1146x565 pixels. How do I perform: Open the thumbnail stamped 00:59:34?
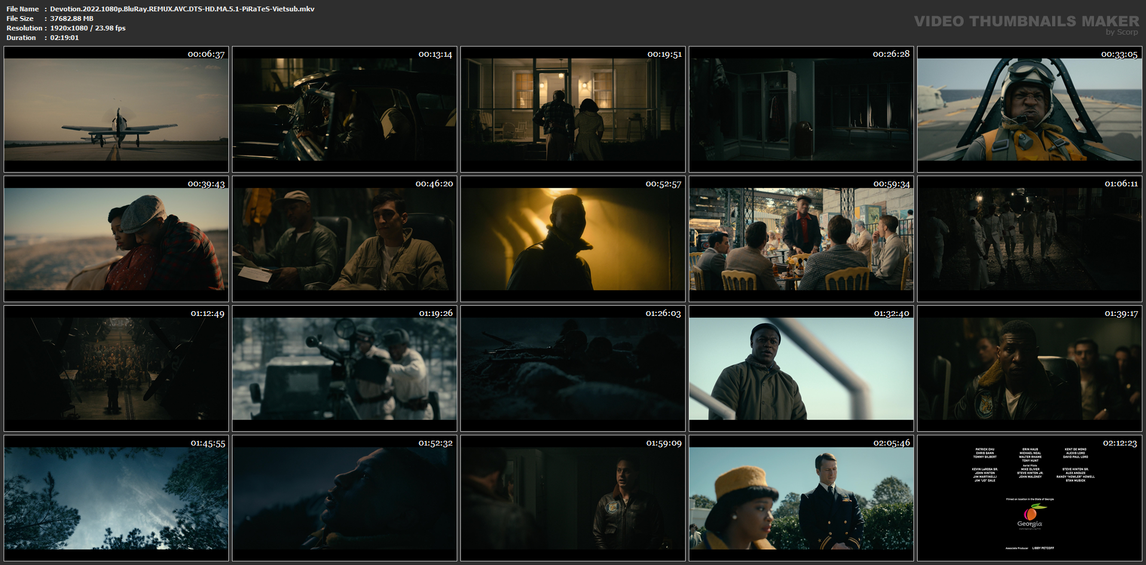pos(801,239)
